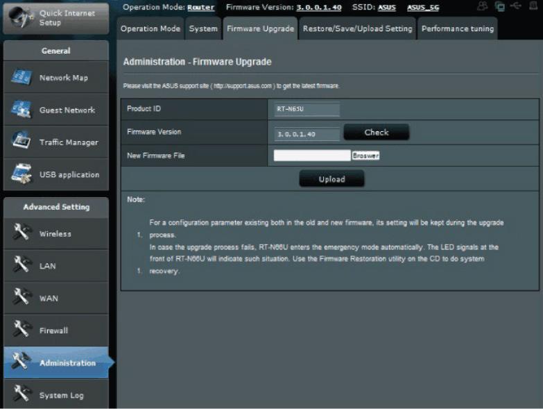Click the Firewall wrench icon
The width and height of the screenshot is (543, 409).
coord(21,328)
